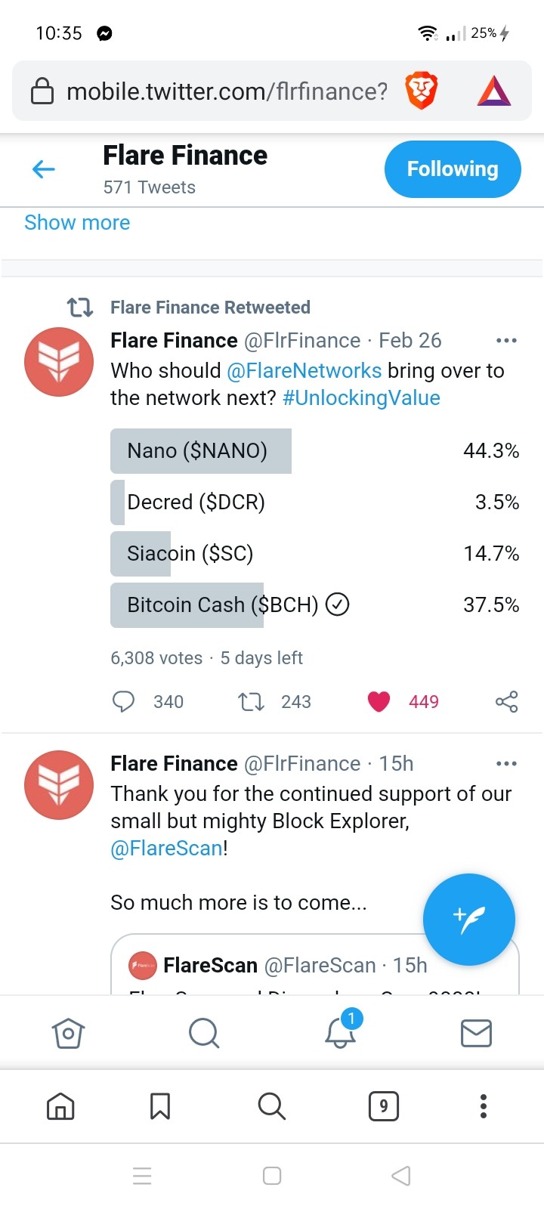
Task: Open more options on 15h tweet
Action: point(506,764)
